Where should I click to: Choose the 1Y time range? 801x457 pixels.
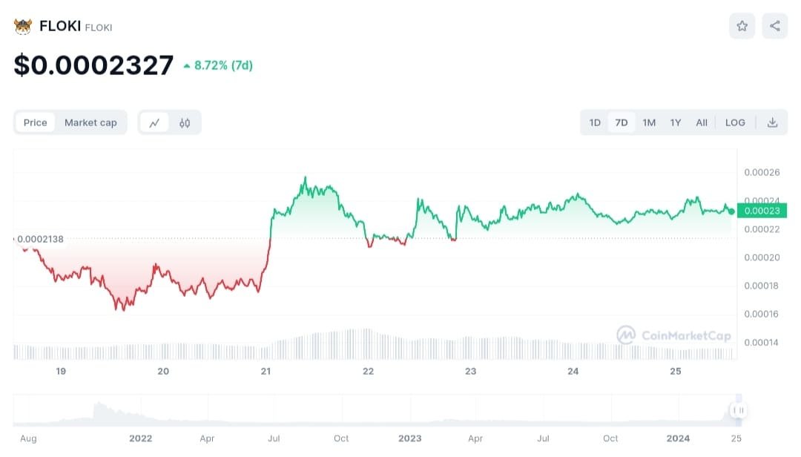pos(675,122)
